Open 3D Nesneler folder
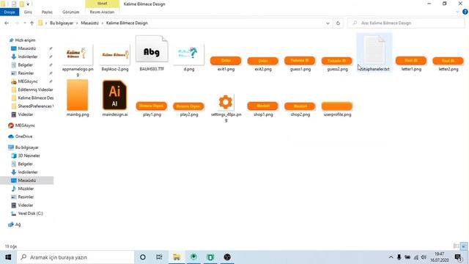 pyautogui.click(x=29, y=155)
